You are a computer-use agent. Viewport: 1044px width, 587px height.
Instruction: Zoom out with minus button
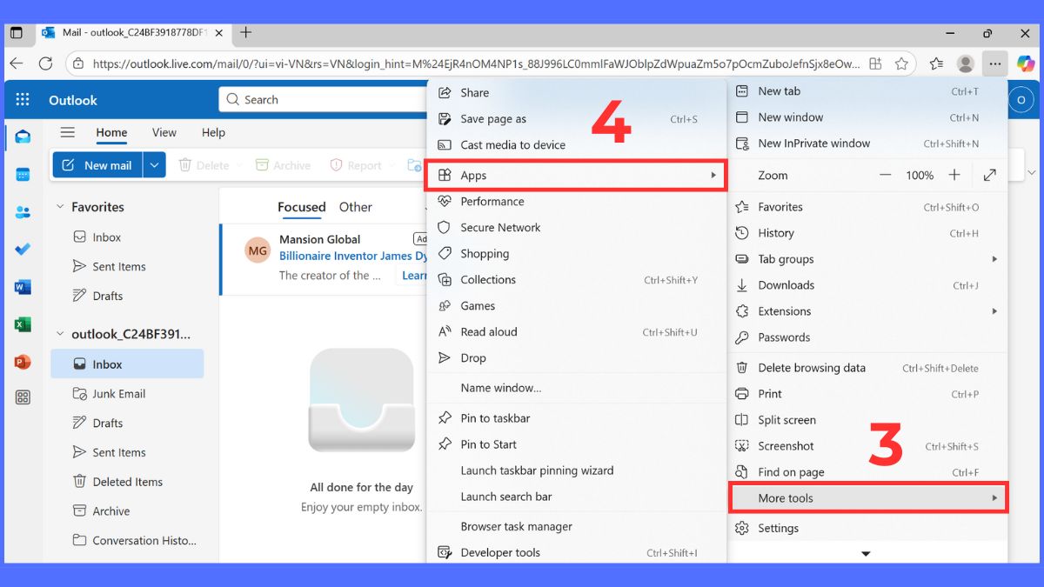[886, 175]
